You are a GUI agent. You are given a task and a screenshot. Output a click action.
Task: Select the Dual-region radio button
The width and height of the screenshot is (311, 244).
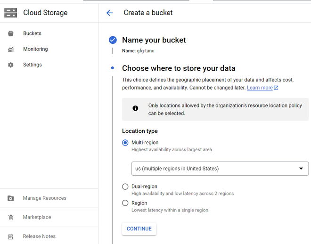click(x=125, y=187)
